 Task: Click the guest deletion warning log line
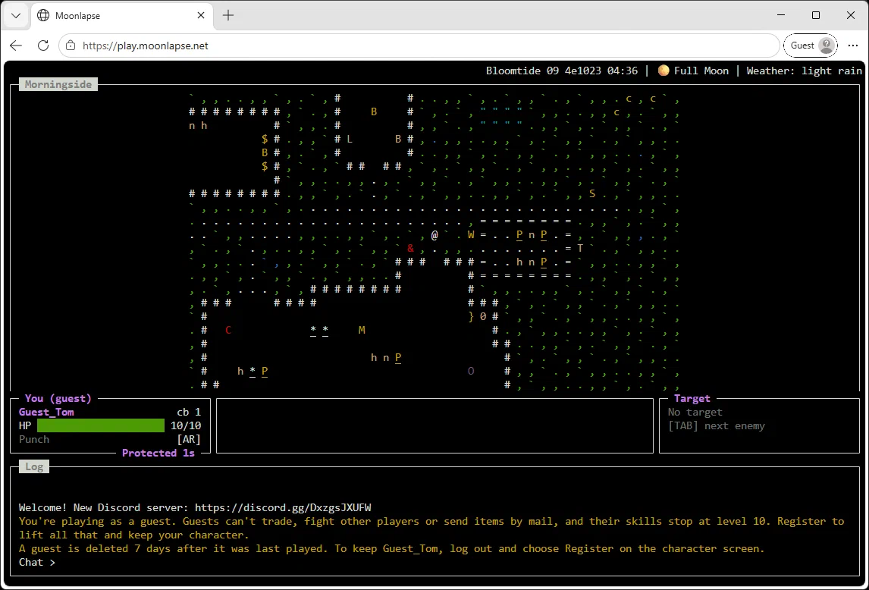pyautogui.click(x=391, y=549)
